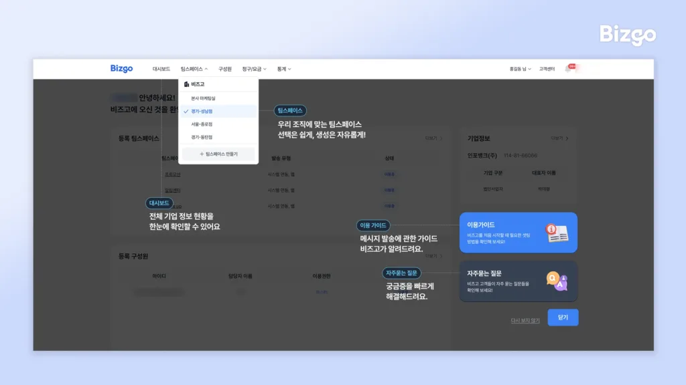
Task: Open the notification bell icon
Action: coord(568,69)
